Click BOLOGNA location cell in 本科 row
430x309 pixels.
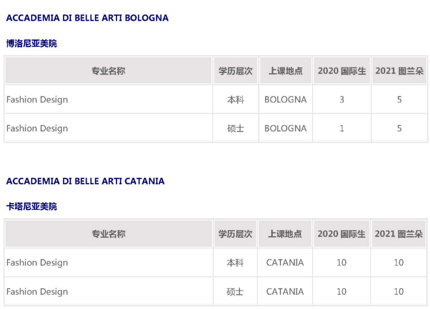pyautogui.click(x=285, y=99)
